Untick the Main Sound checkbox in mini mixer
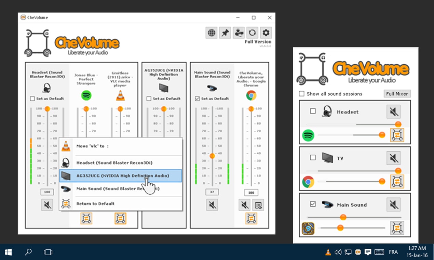Image resolution: width=434 pixels, height=260 pixels. [313, 204]
